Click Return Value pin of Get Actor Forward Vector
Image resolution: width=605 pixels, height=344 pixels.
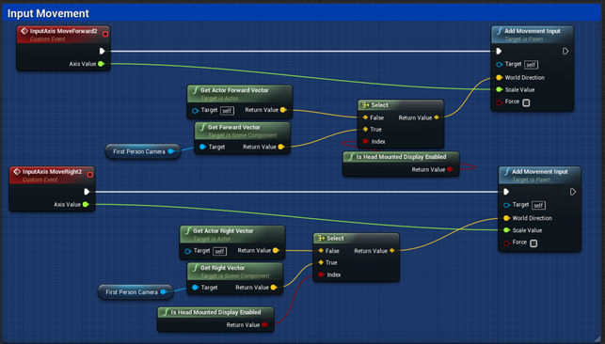(x=283, y=110)
